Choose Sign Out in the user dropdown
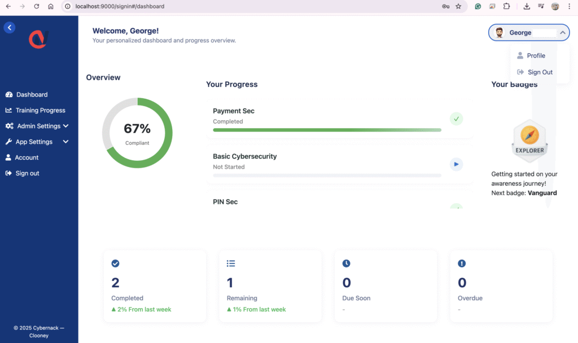This screenshot has width=578, height=343. coord(540,72)
